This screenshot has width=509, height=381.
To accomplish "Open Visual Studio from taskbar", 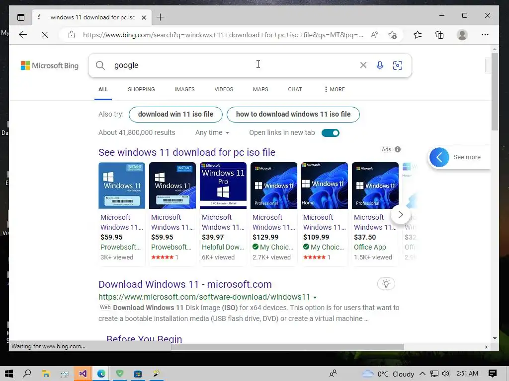I will pyautogui.click(x=83, y=374).
